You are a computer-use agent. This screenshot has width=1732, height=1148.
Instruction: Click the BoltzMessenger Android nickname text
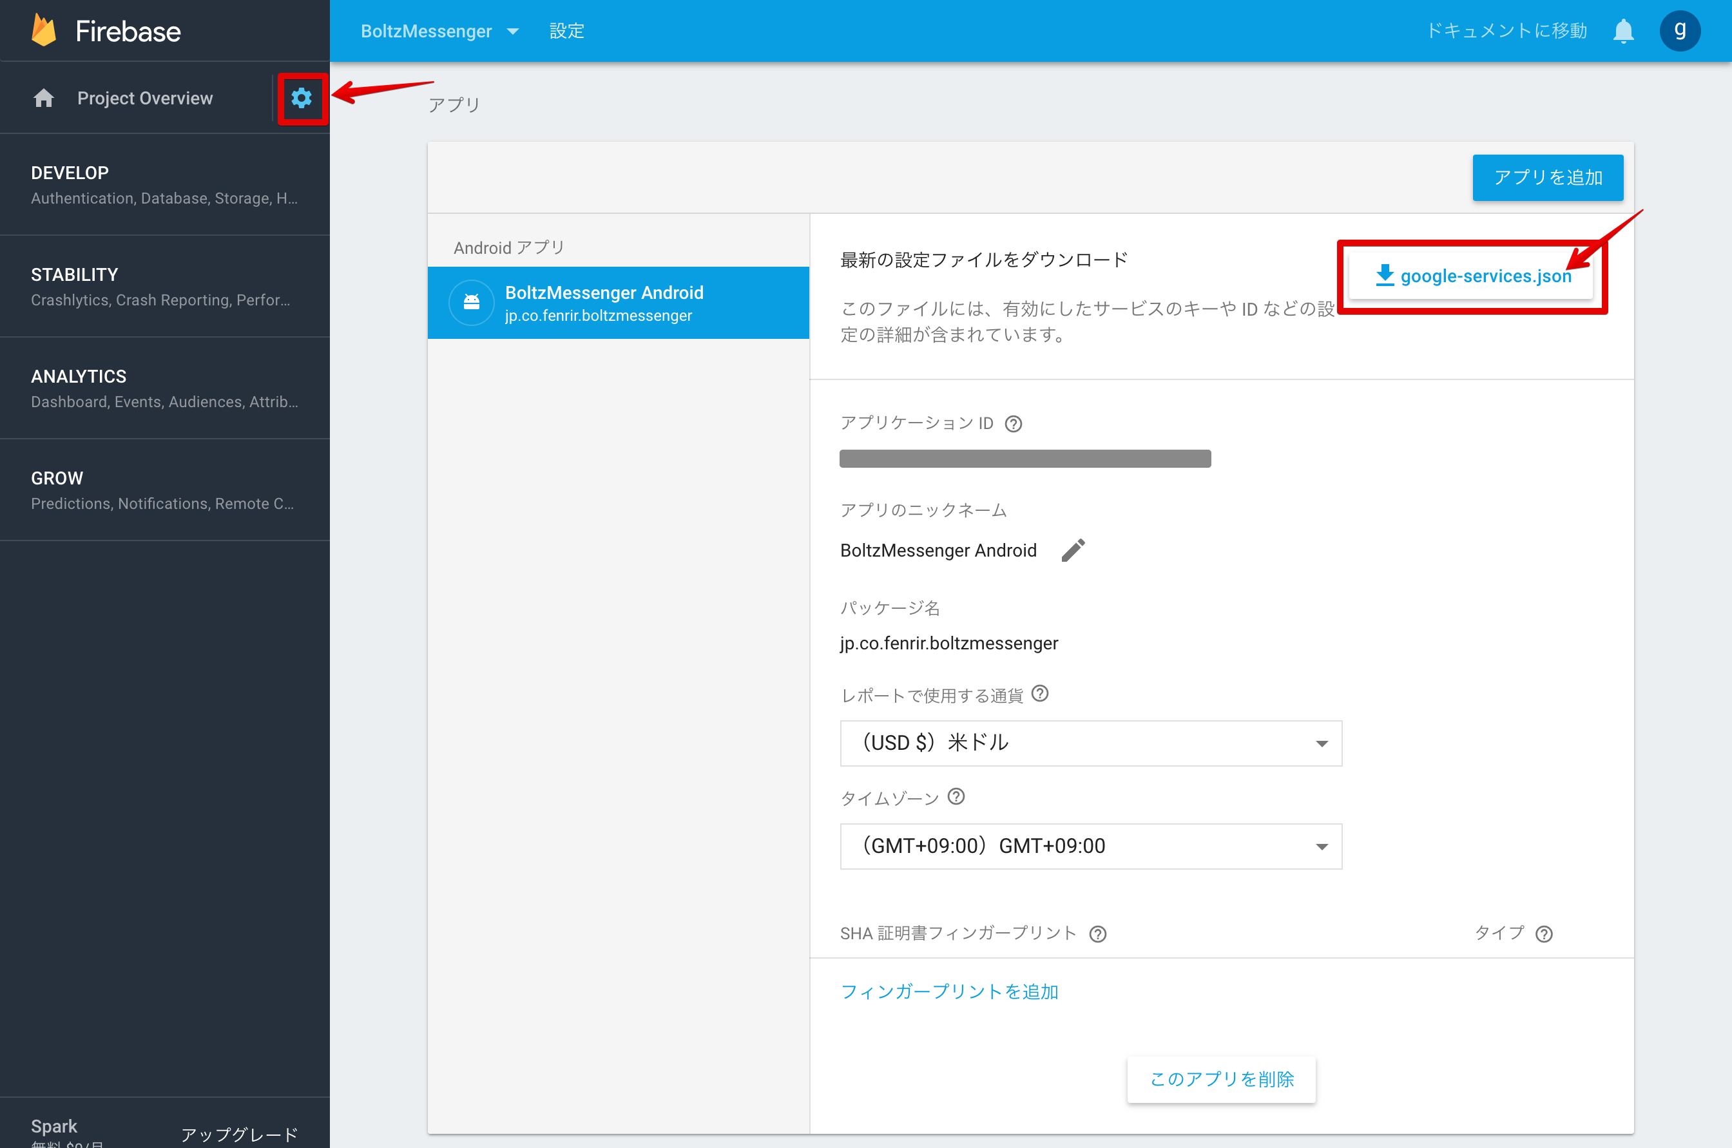938,551
